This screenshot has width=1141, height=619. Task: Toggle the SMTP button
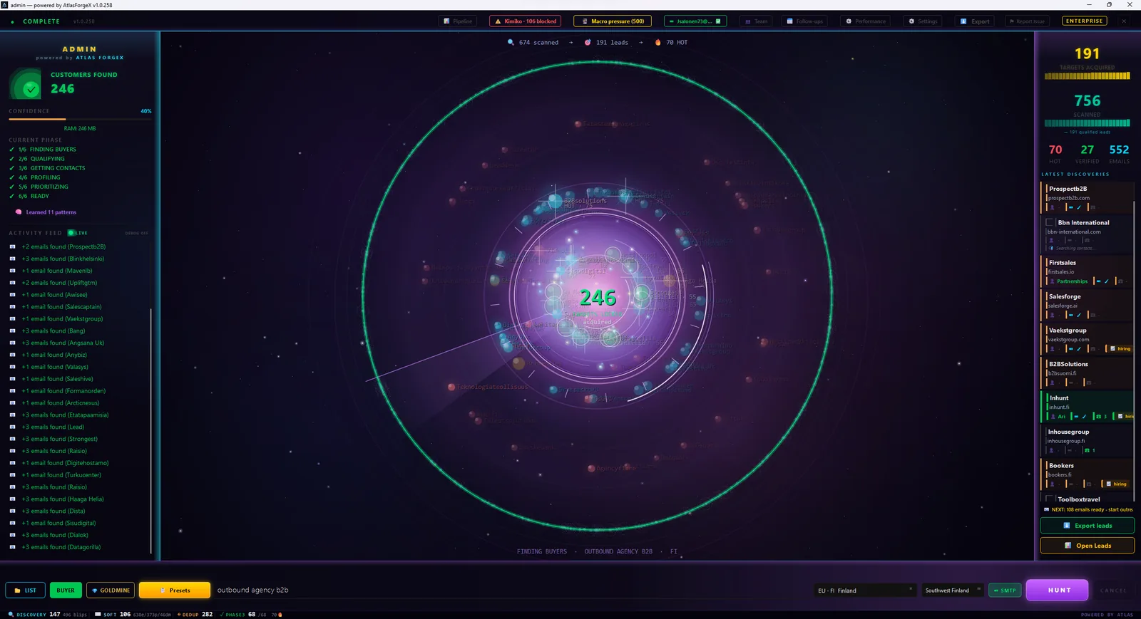click(1005, 591)
